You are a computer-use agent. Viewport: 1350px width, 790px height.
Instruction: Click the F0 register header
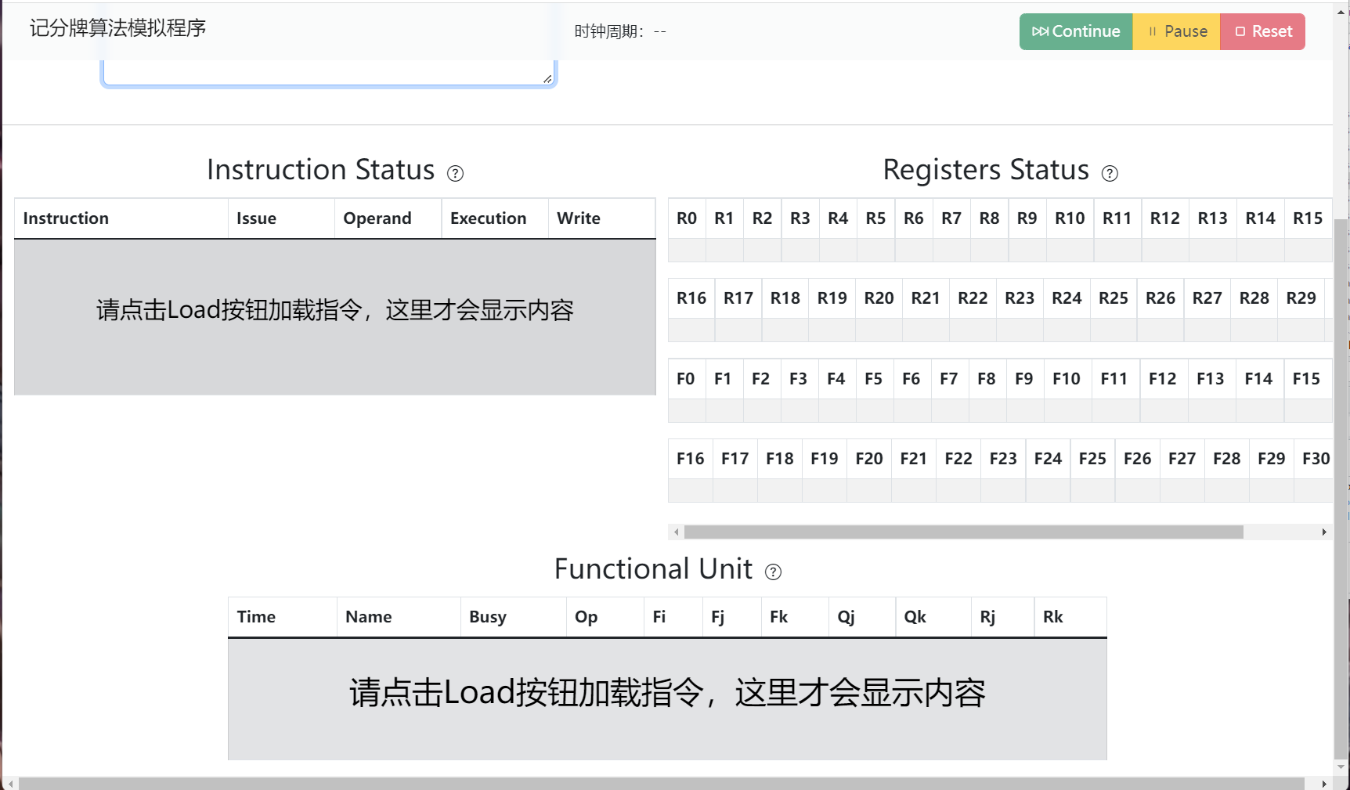686,379
